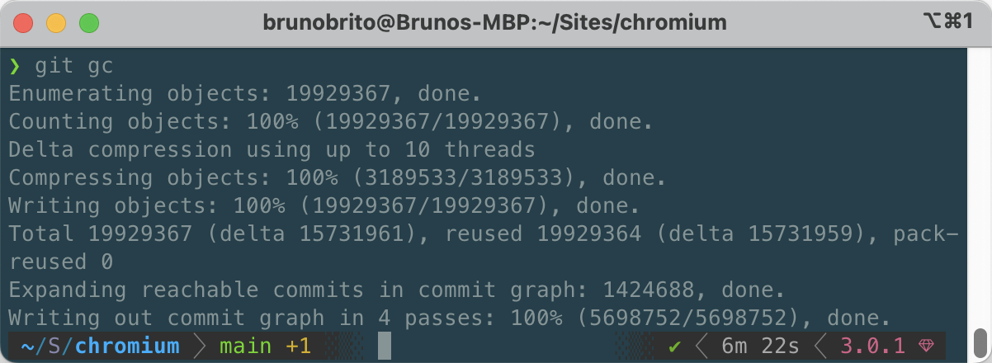This screenshot has height=363, width=992.
Task: Click the 3.0.1 Ruby version segment
Action: coord(870,346)
